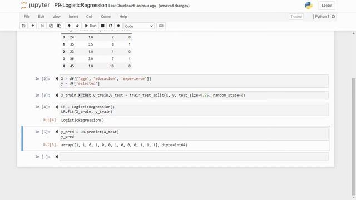Click the Python logo icon
Screen dimensions: 356x200
coord(308,6)
